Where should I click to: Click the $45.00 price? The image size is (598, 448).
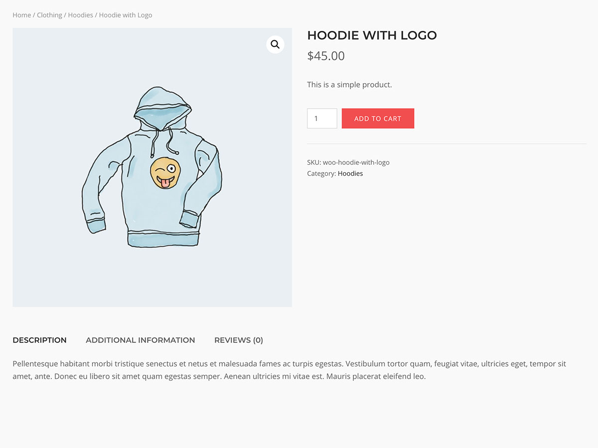(326, 56)
